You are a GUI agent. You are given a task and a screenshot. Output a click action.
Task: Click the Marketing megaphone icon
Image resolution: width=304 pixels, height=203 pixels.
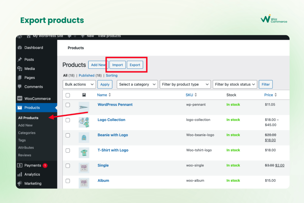[20, 183]
